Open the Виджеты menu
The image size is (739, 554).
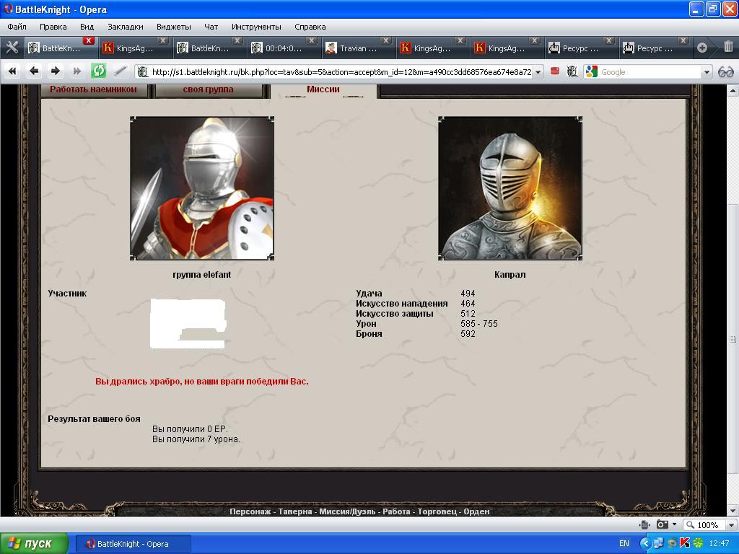tap(174, 27)
